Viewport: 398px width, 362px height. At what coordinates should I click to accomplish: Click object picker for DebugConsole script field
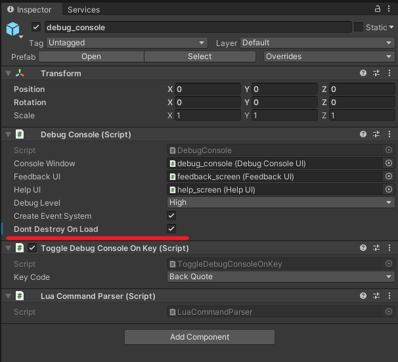pyautogui.click(x=389, y=150)
